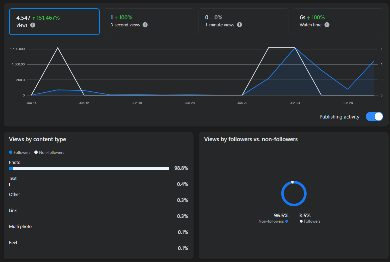Image resolution: width=390 pixels, height=262 pixels.
Task: Click the white Non-followers legend dot
Action: point(36,152)
